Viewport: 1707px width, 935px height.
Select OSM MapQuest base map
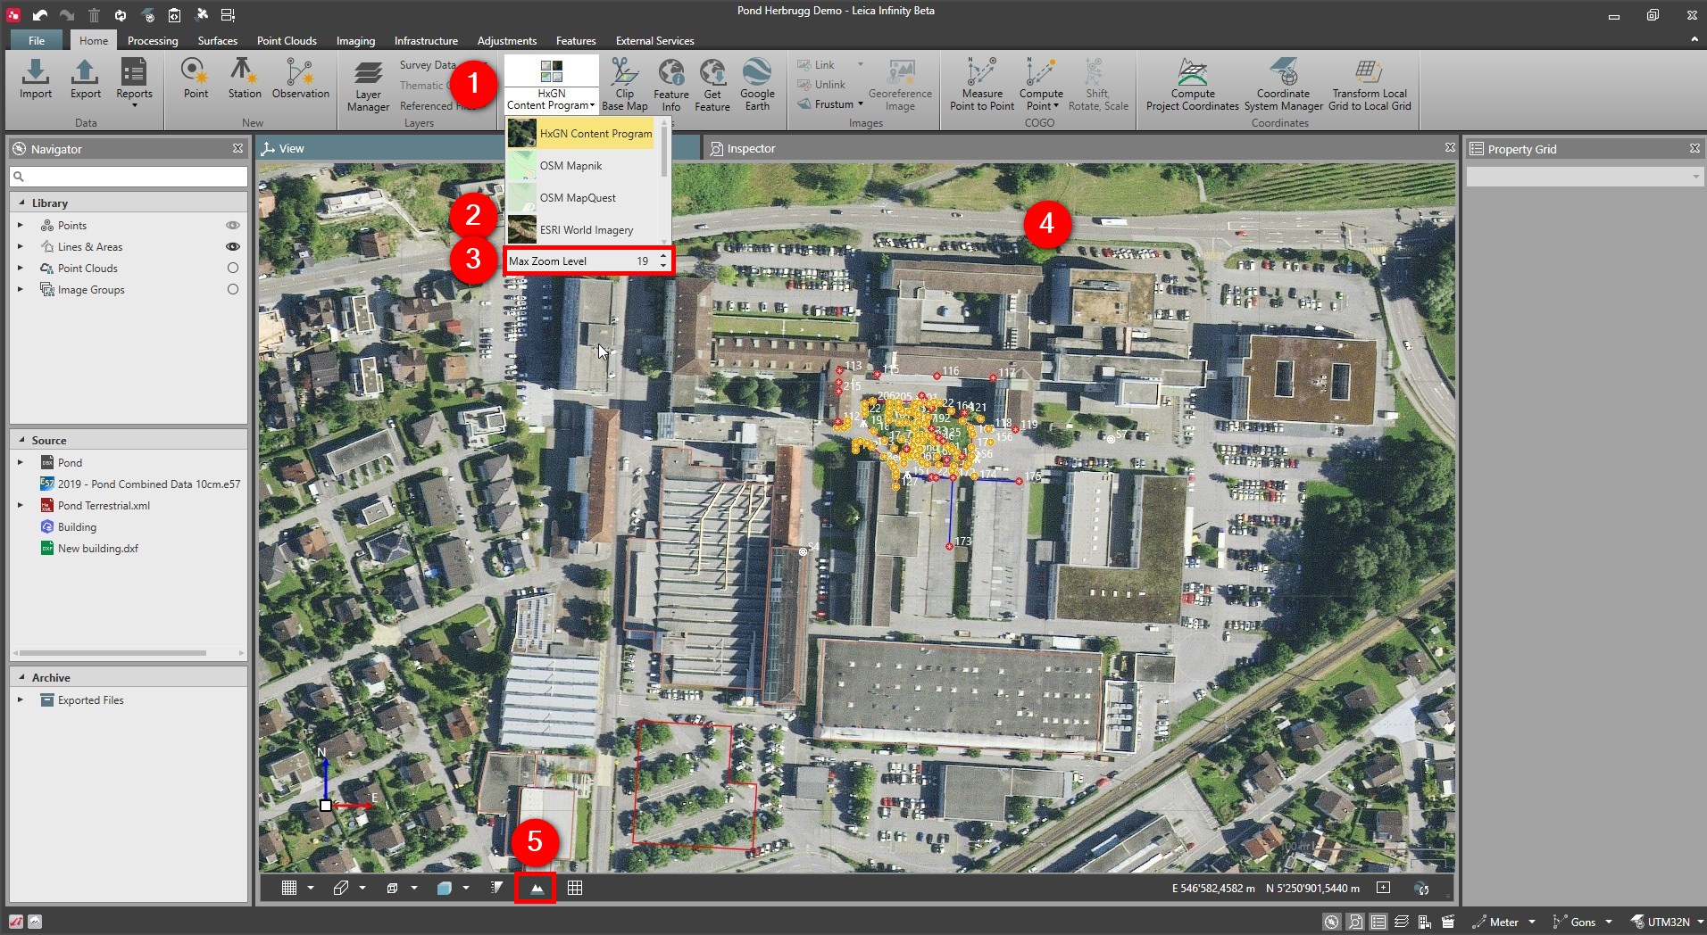pyautogui.click(x=581, y=197)
